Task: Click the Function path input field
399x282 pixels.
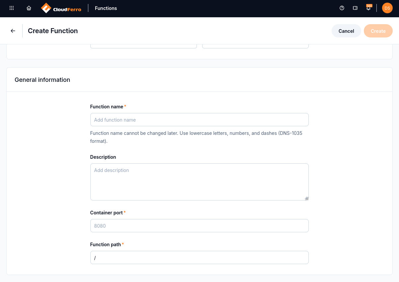Action: [x=199, y=257]
